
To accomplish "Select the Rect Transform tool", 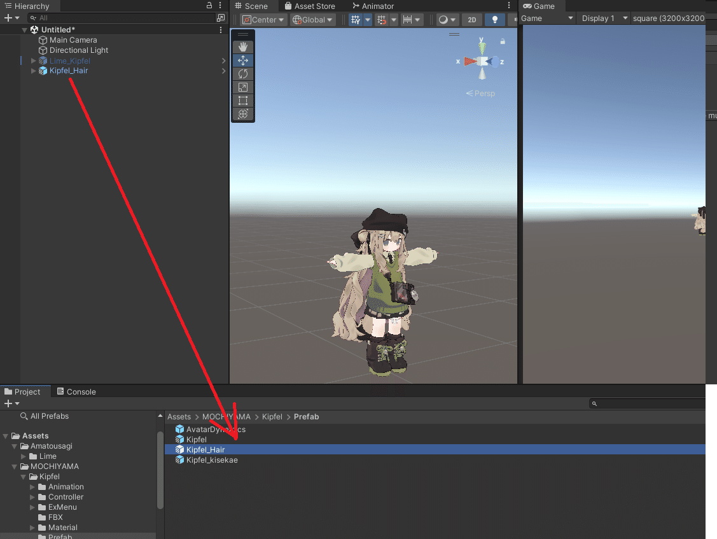I will [243, 100].
